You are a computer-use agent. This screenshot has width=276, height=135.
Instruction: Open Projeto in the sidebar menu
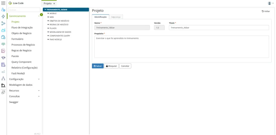click(15, 22)
